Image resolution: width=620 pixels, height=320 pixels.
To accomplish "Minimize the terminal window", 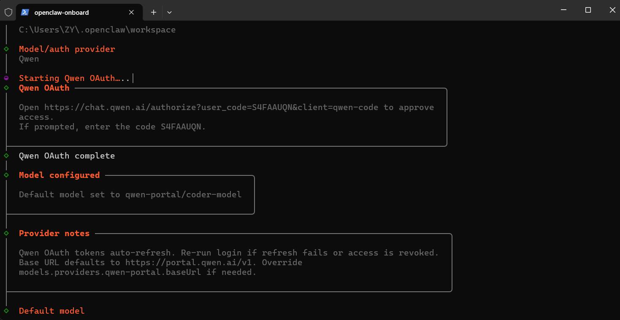I will click(563, 10).
